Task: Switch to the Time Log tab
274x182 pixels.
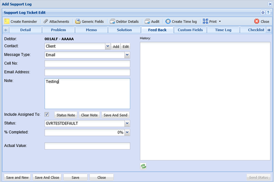Action: pos(223,30)
